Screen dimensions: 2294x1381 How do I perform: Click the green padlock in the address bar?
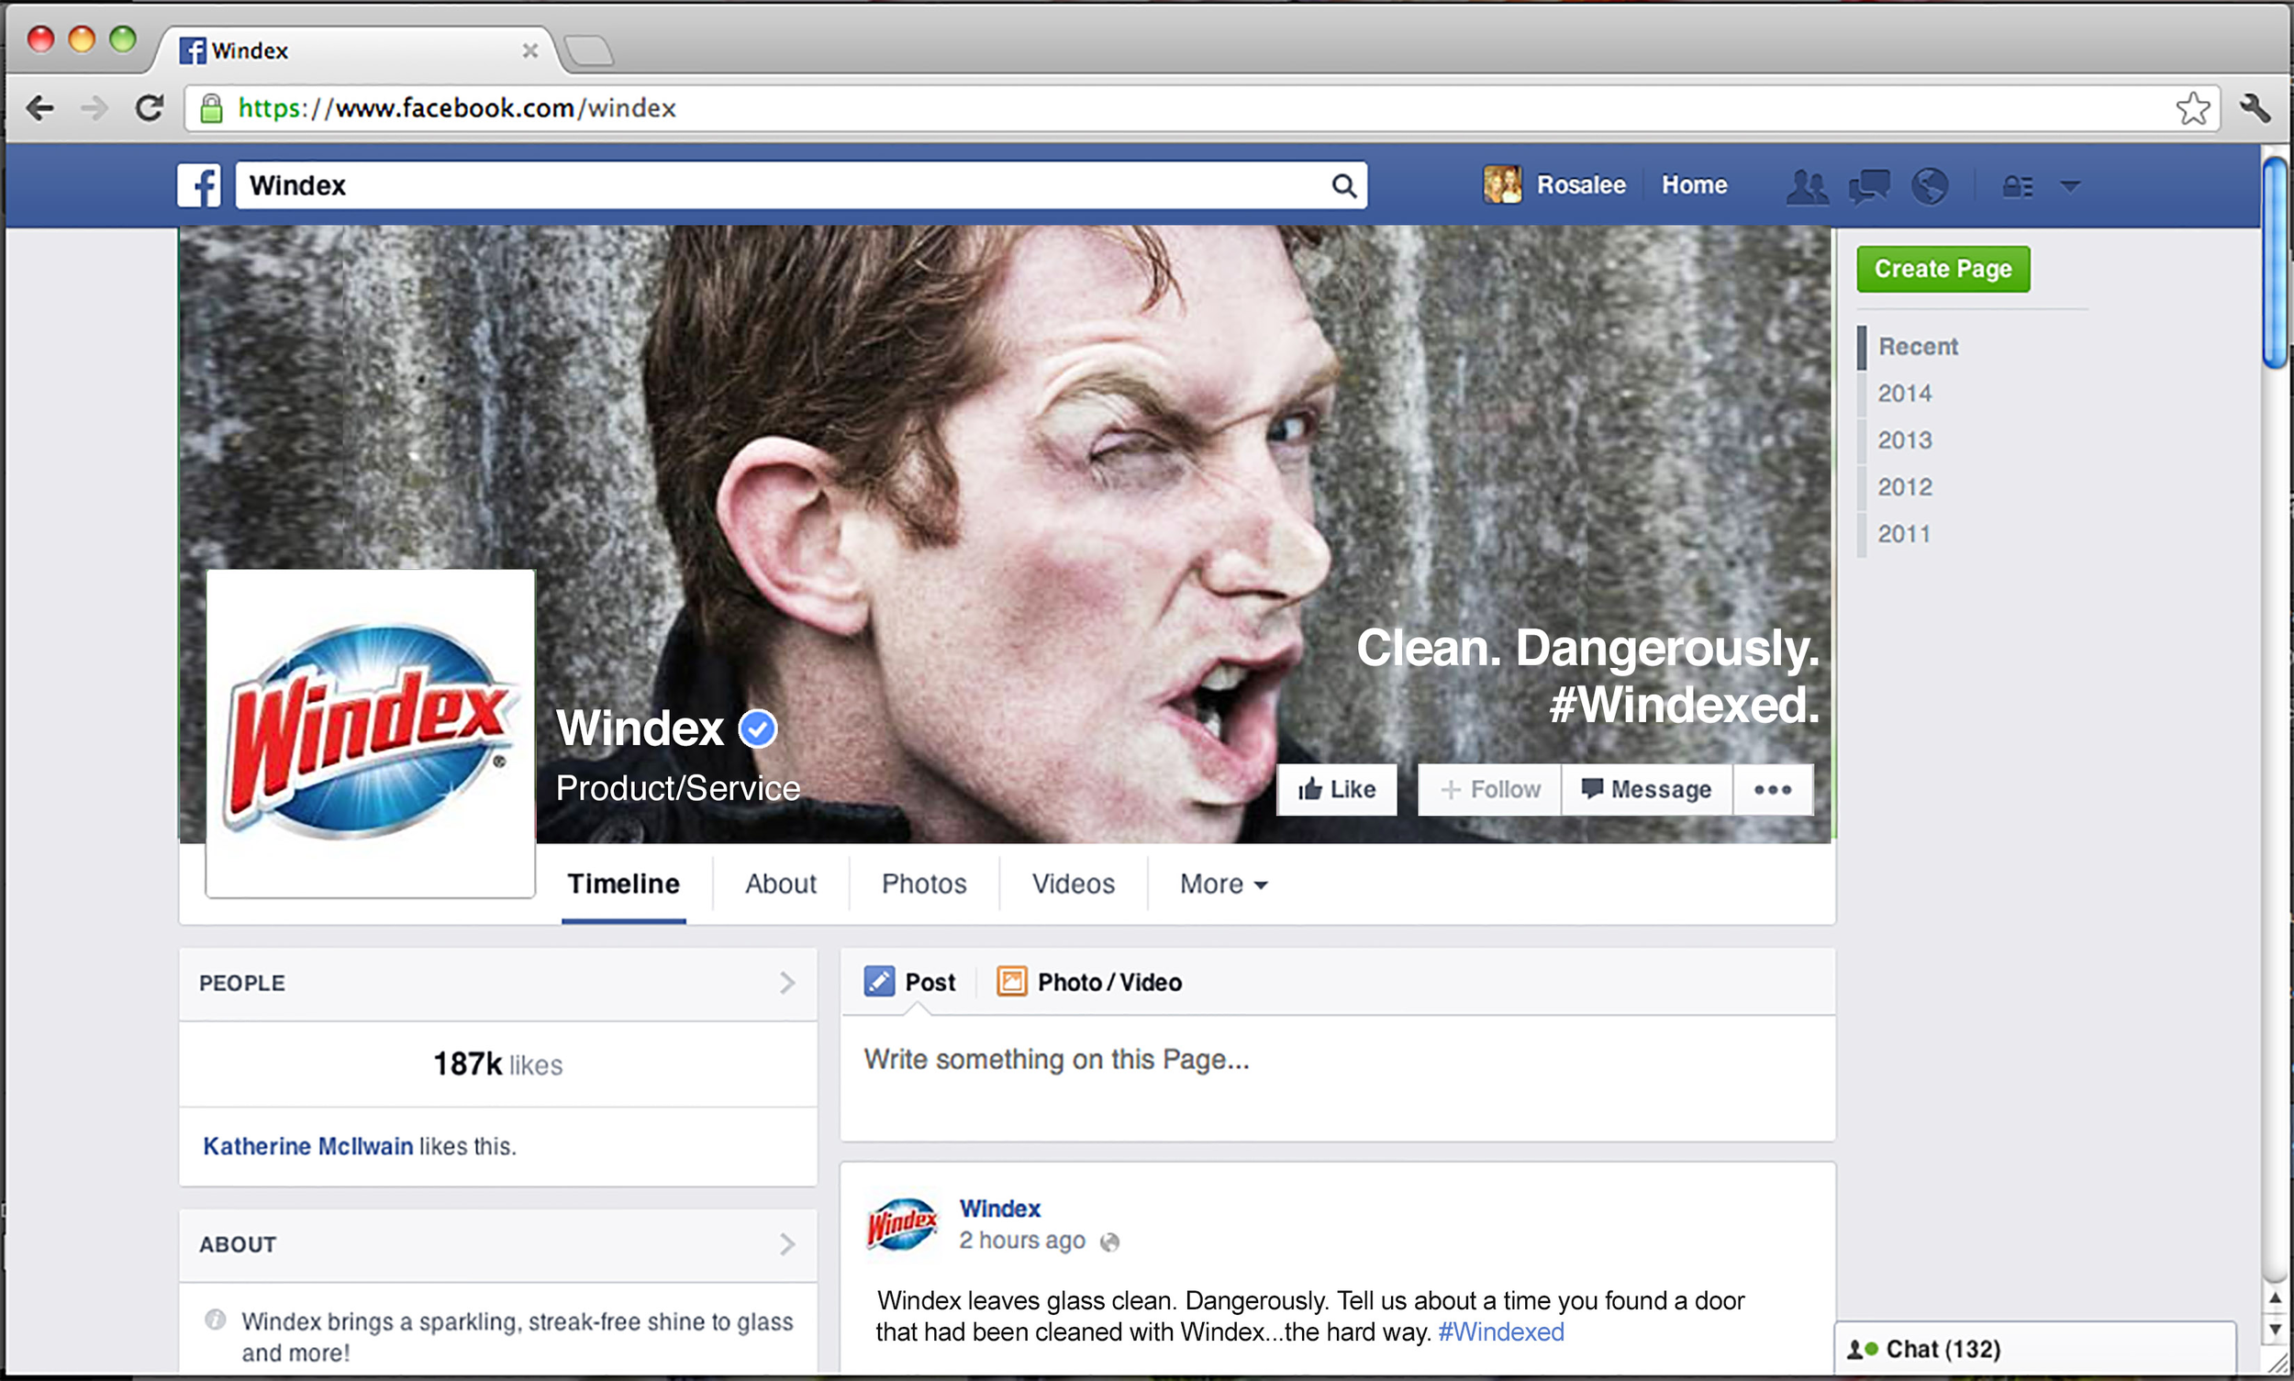click(211, 108)
